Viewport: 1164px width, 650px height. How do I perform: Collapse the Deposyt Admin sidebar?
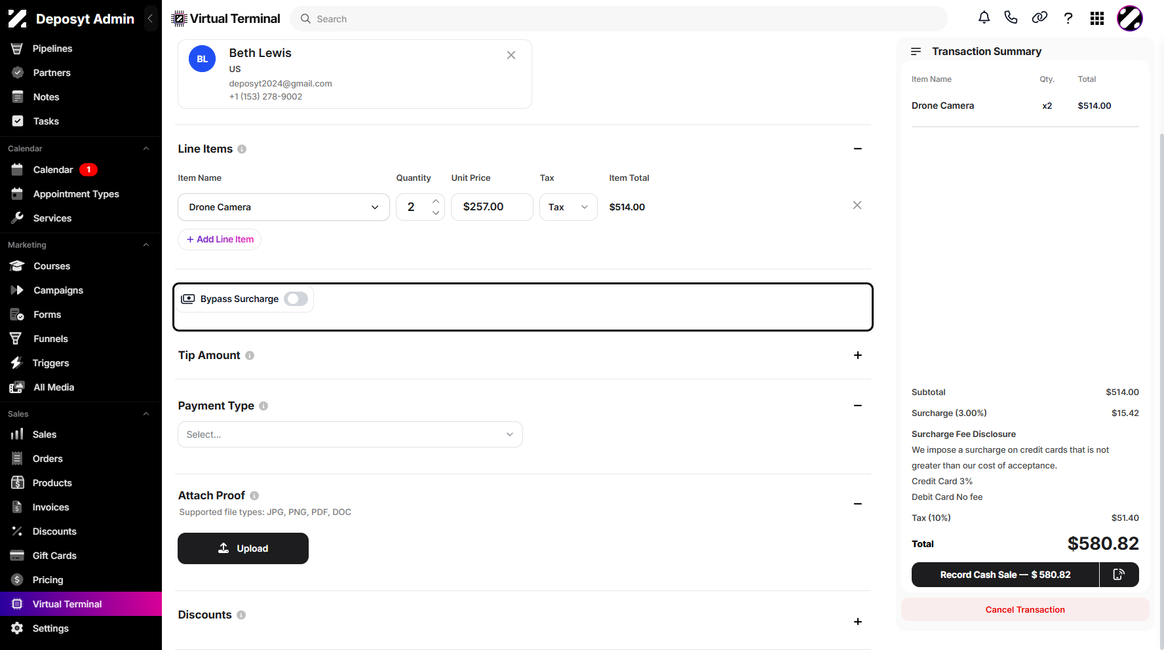point(150,18)
